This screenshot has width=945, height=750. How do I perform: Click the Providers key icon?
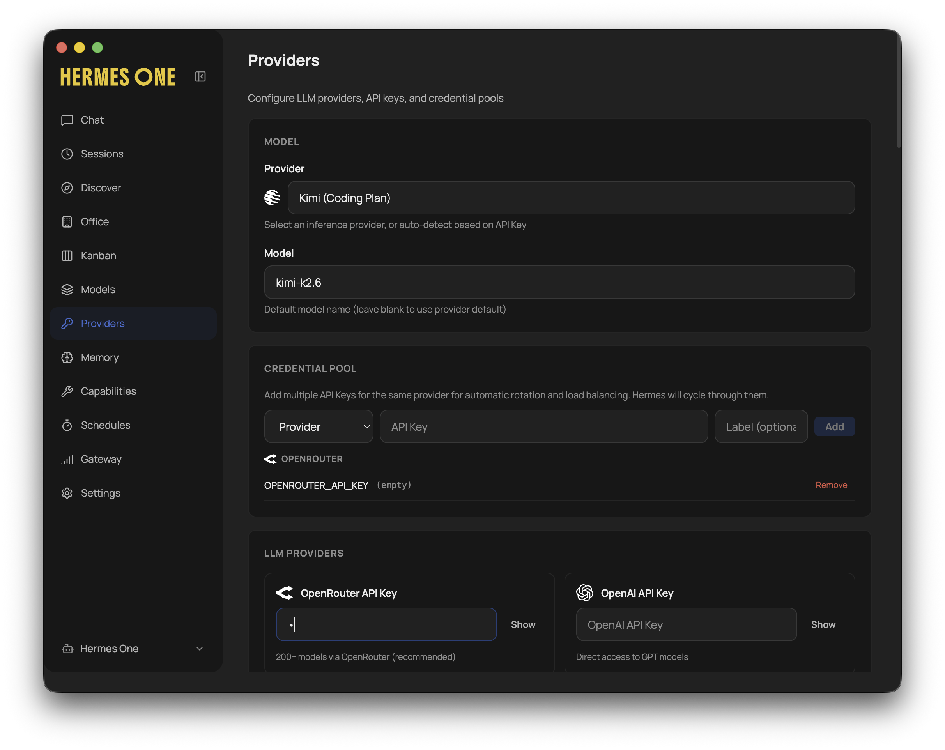click(67, 324)
